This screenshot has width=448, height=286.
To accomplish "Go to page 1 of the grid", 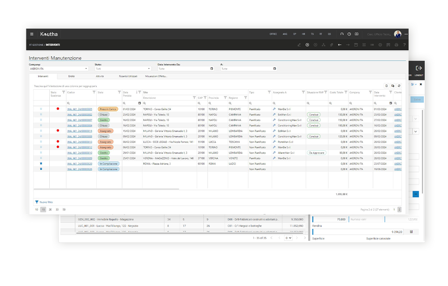I will click(394, 209).
